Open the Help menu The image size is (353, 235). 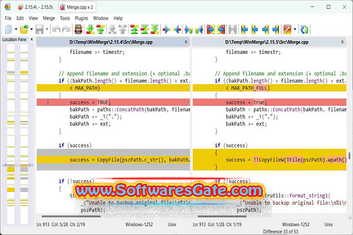click(x=118, y=18)
